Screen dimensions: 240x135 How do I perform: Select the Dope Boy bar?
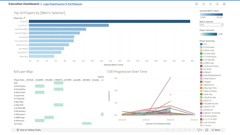tap(42, 56)
